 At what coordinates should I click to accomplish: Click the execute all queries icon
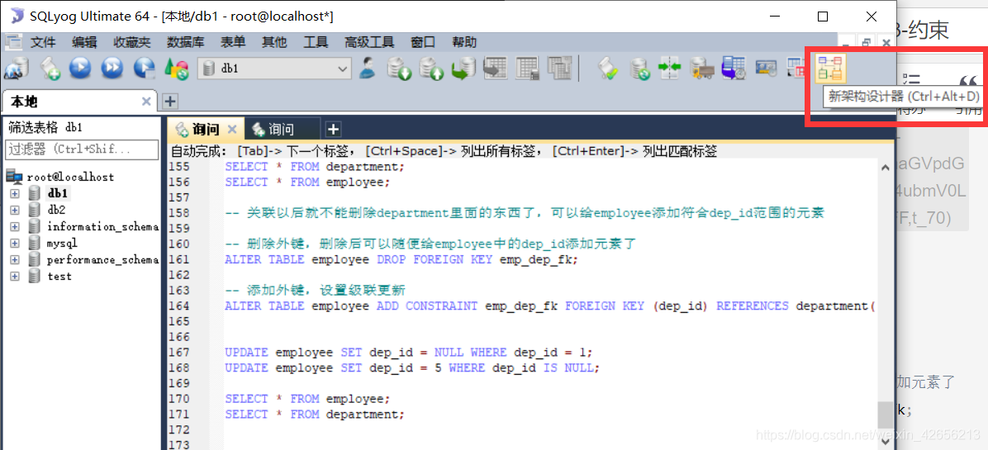(112, 68)
